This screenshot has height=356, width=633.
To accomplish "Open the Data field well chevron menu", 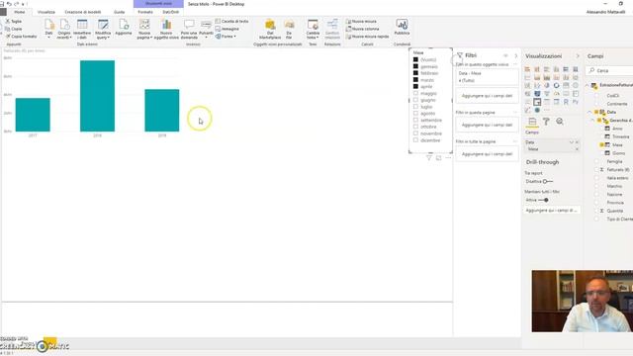I will pos(572,142).
